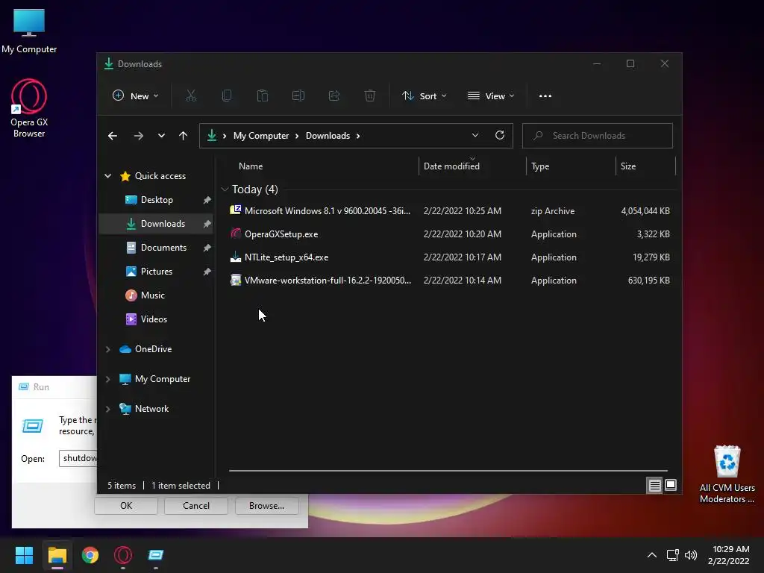Expand the Network tree node

point(107,409)
